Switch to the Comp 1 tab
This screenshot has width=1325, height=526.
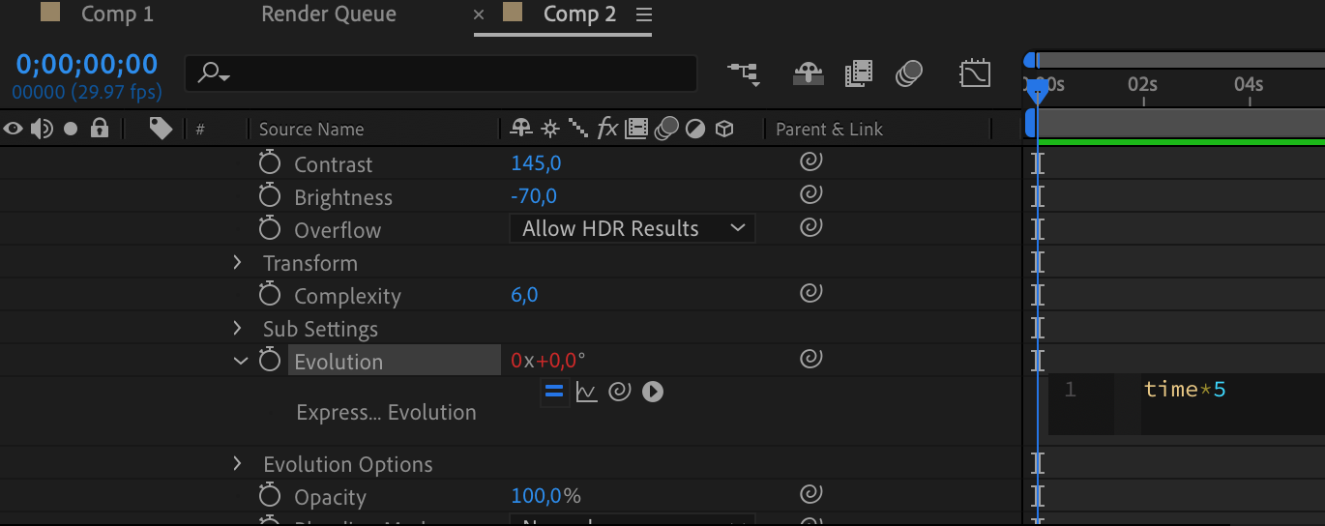click(x=116, y=15)
